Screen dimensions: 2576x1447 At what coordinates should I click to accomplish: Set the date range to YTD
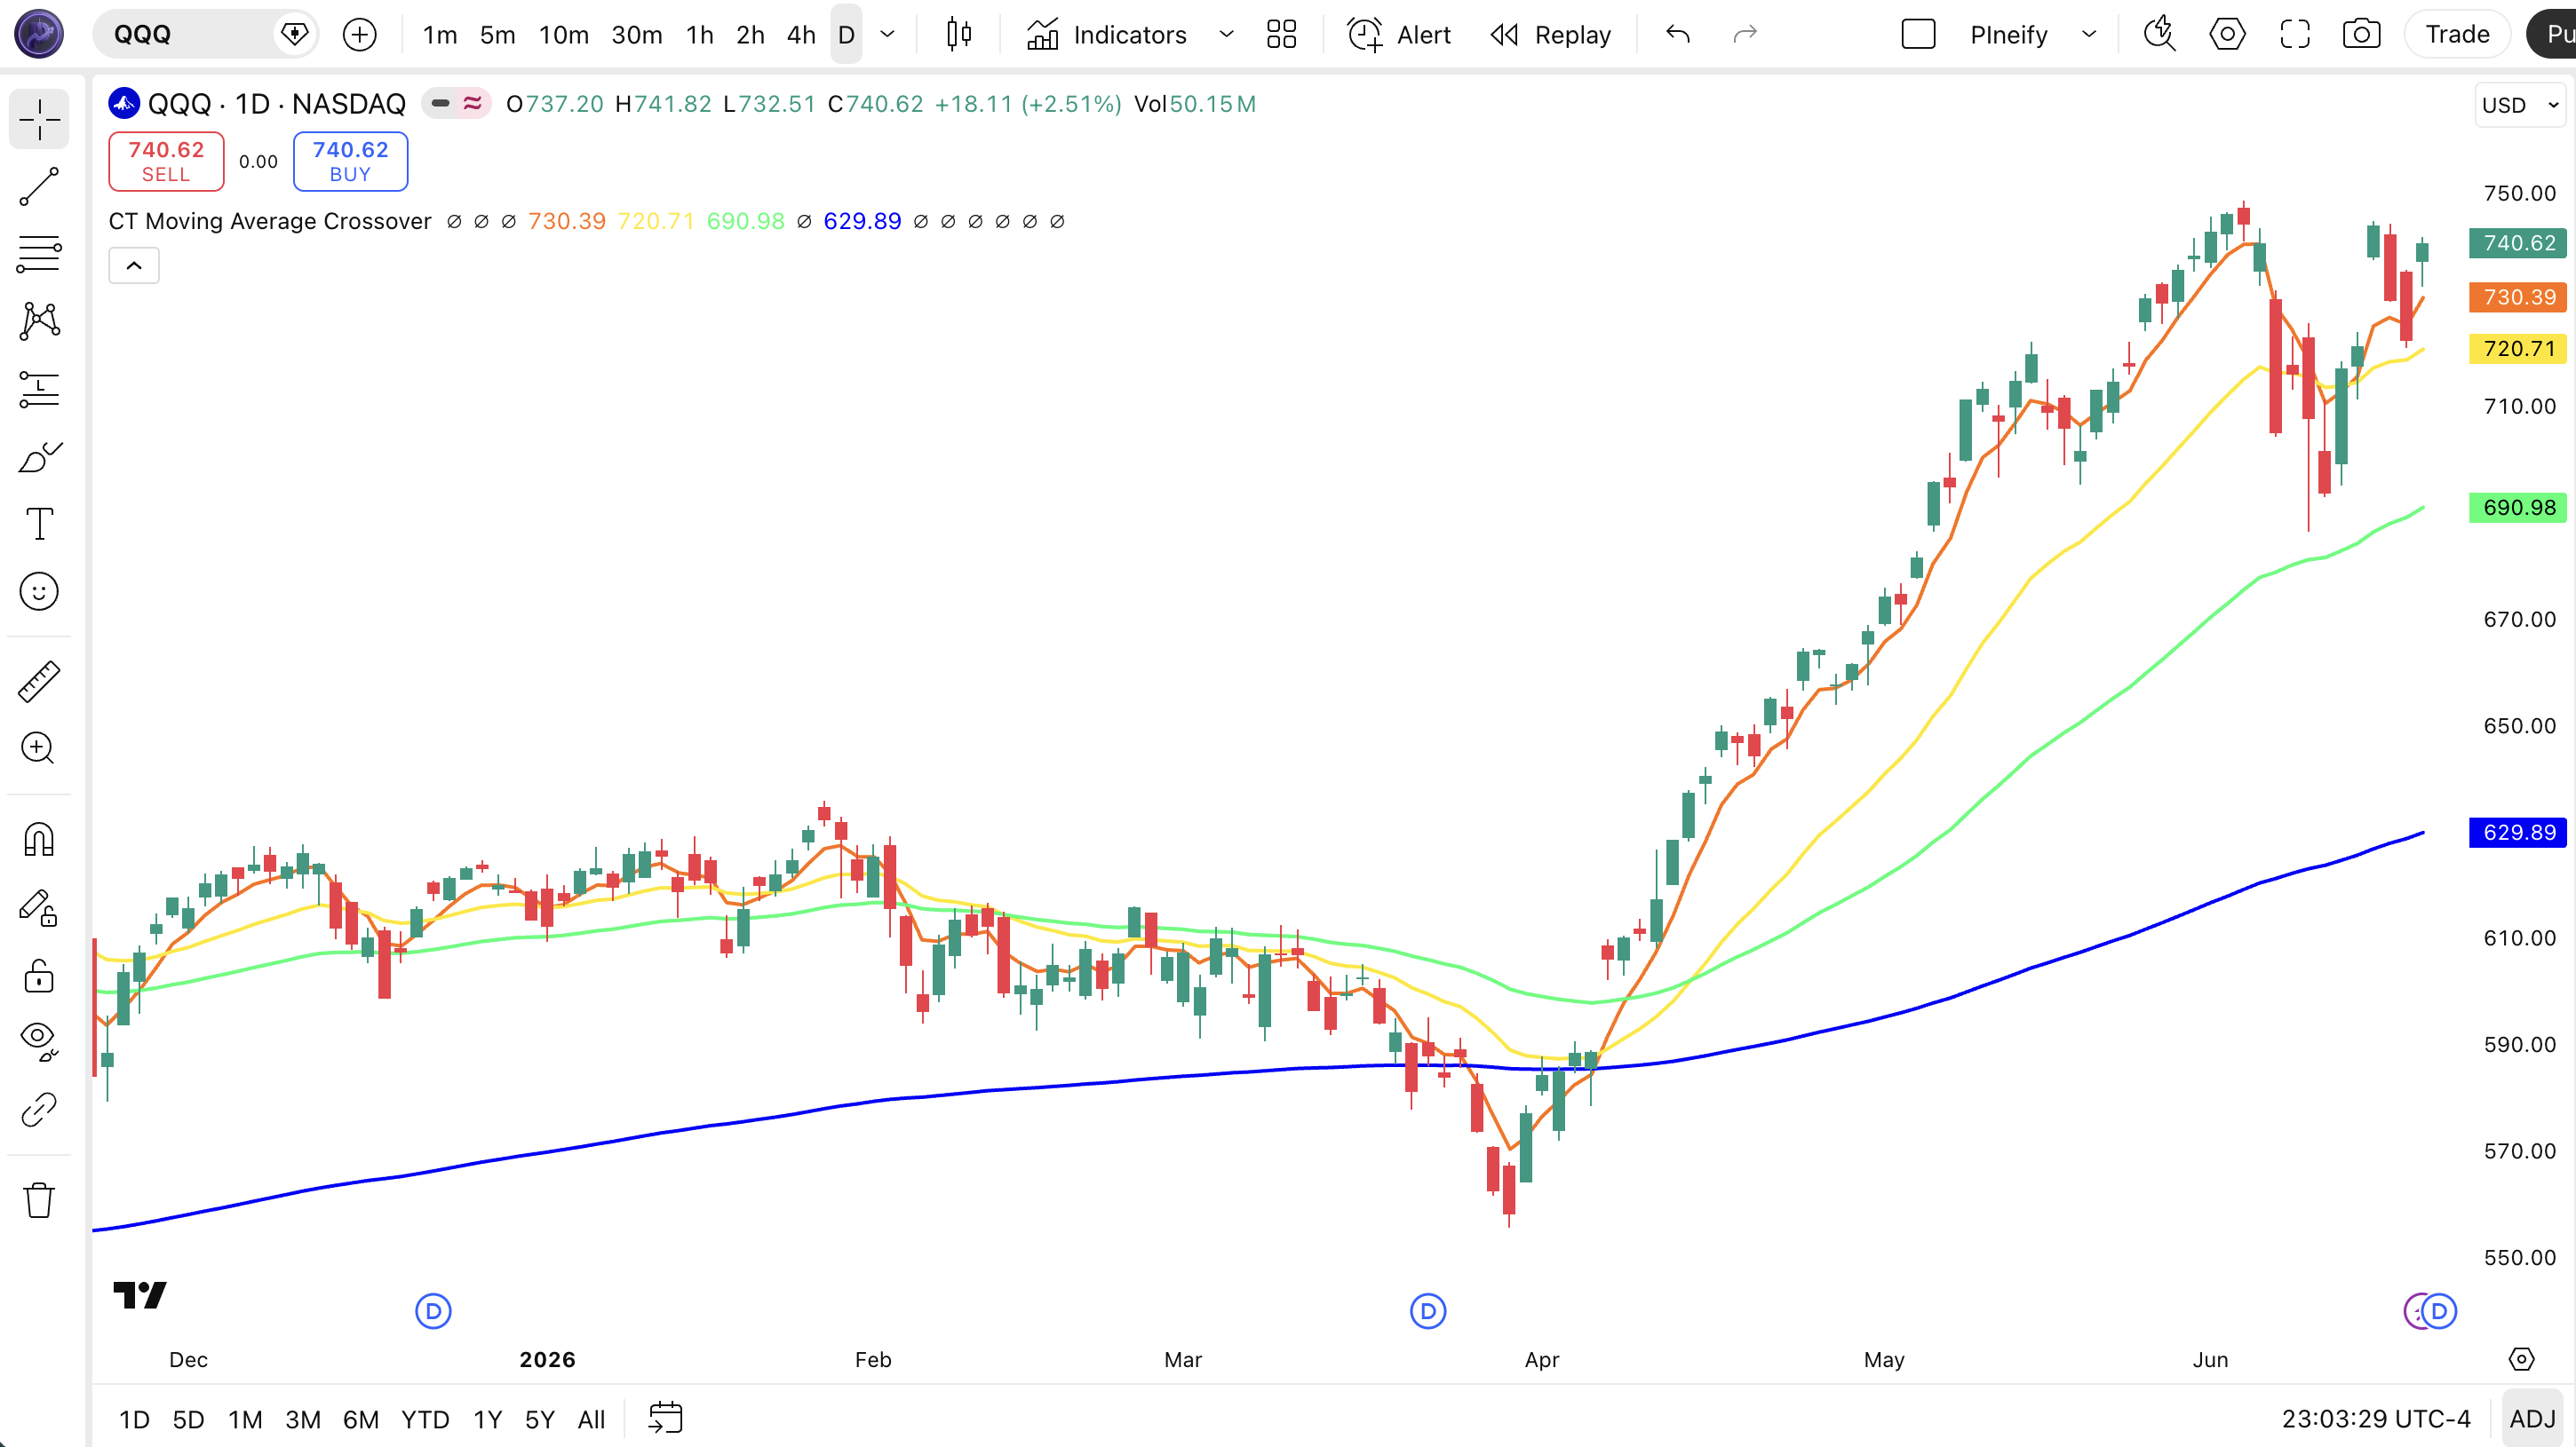click(x=425, y=1419)
